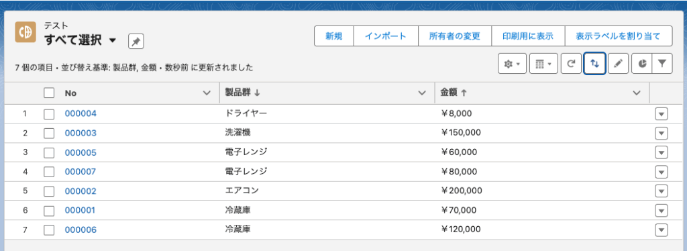Click the テスト object icon
Screen dimensions: 687x251
[x=25, y=32]
